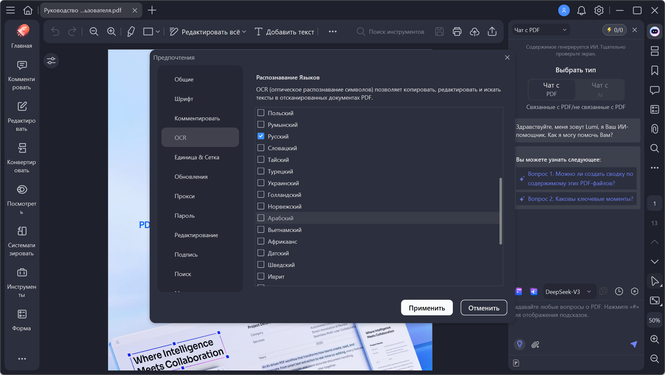The width and height of the screenshot is (665, 375).
Task: Expand the DeepSeek-V3 model dropdown
Action: [x=589, y=292]
